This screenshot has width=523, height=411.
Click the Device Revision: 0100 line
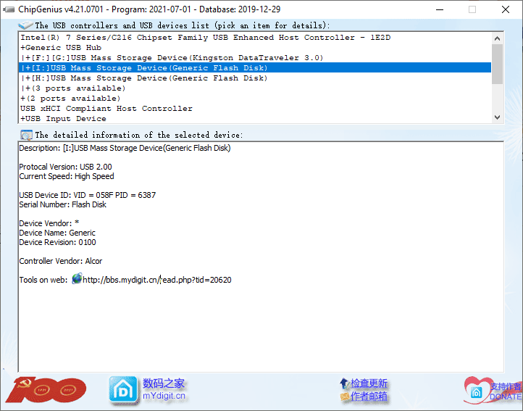click(x=57, y=242)
